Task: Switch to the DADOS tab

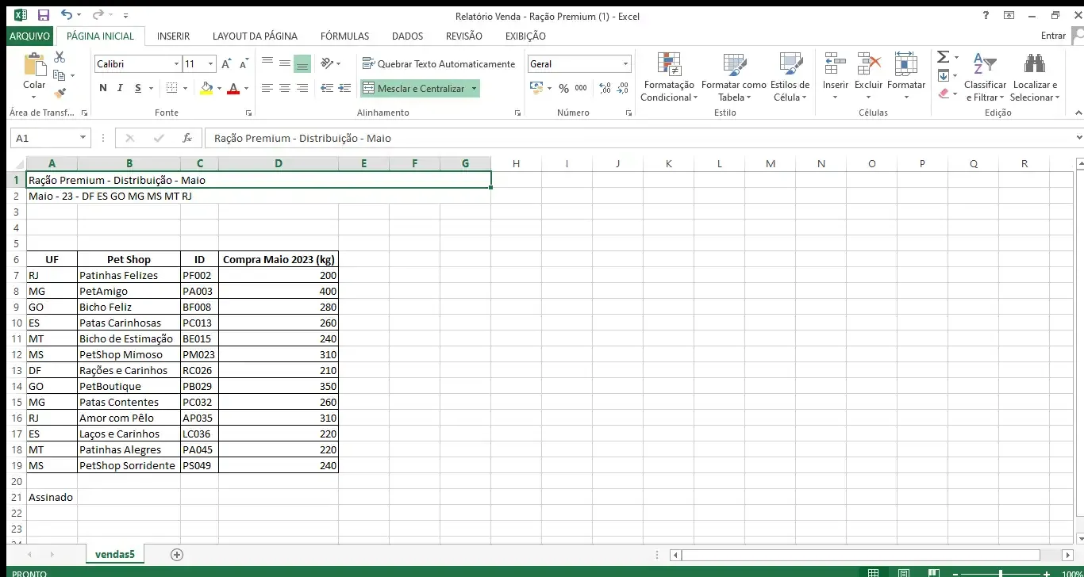Action: pyautogui.click(x=407, y=36)
